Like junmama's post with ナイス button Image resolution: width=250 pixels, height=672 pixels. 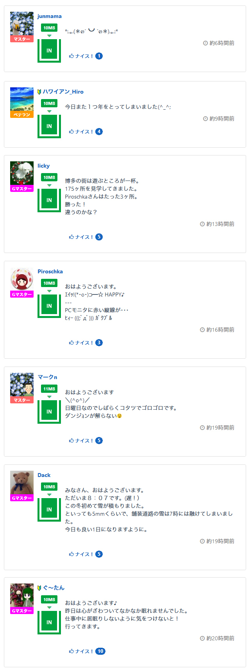coord(81,56)
